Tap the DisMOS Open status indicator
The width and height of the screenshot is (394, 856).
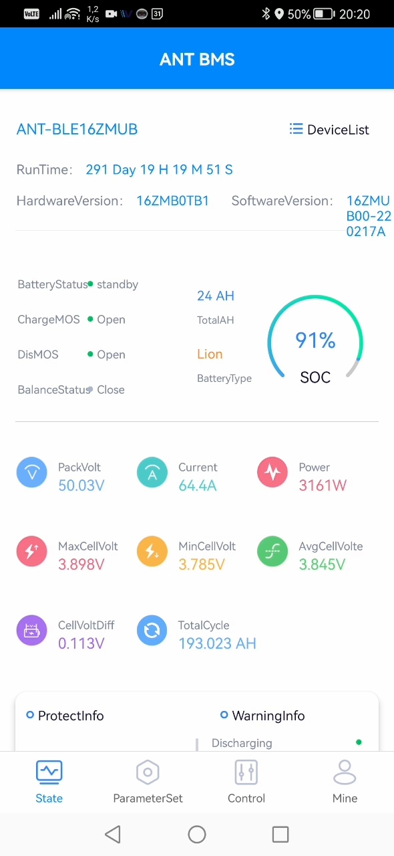tap(107, 354)
